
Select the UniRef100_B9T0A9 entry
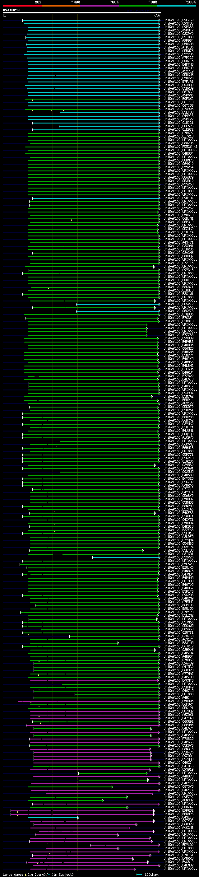[x=178, y=37]
